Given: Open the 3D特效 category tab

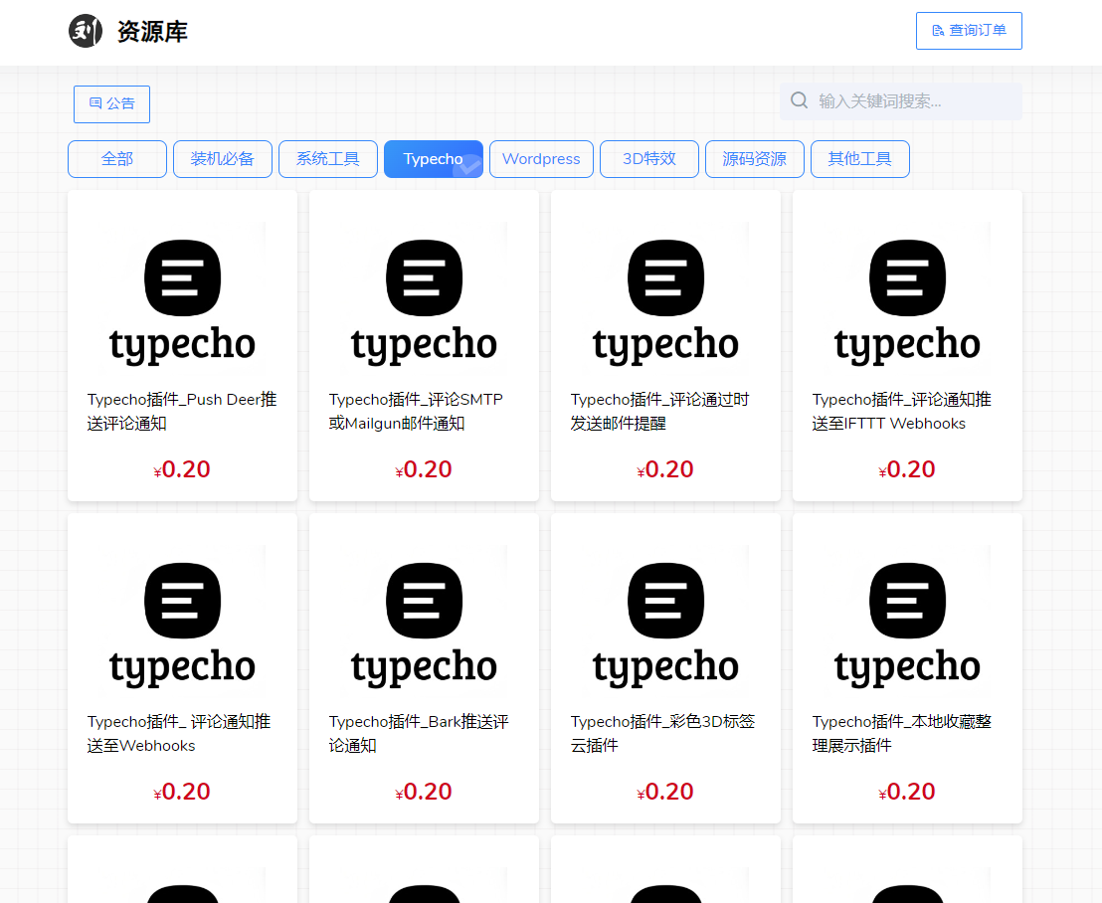Looking at the screenshot, I should pos(649,159).
